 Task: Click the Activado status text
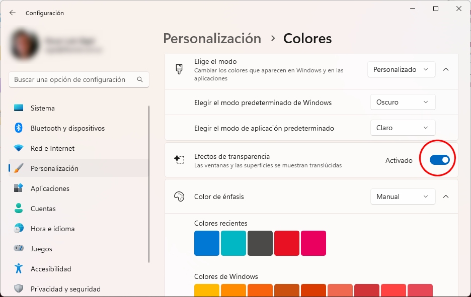(x=399, y=160)
